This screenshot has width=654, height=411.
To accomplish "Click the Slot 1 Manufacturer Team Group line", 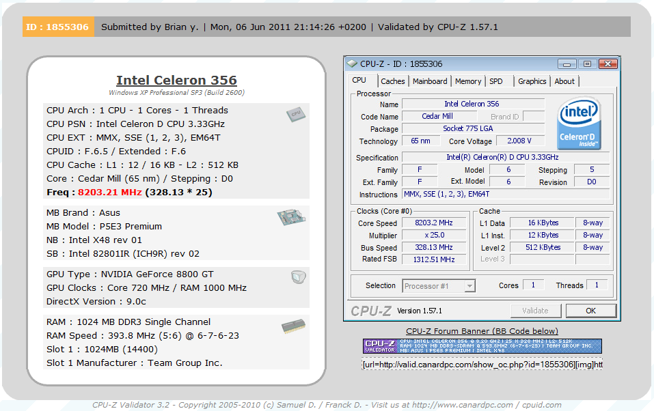I will click(135, 363).
